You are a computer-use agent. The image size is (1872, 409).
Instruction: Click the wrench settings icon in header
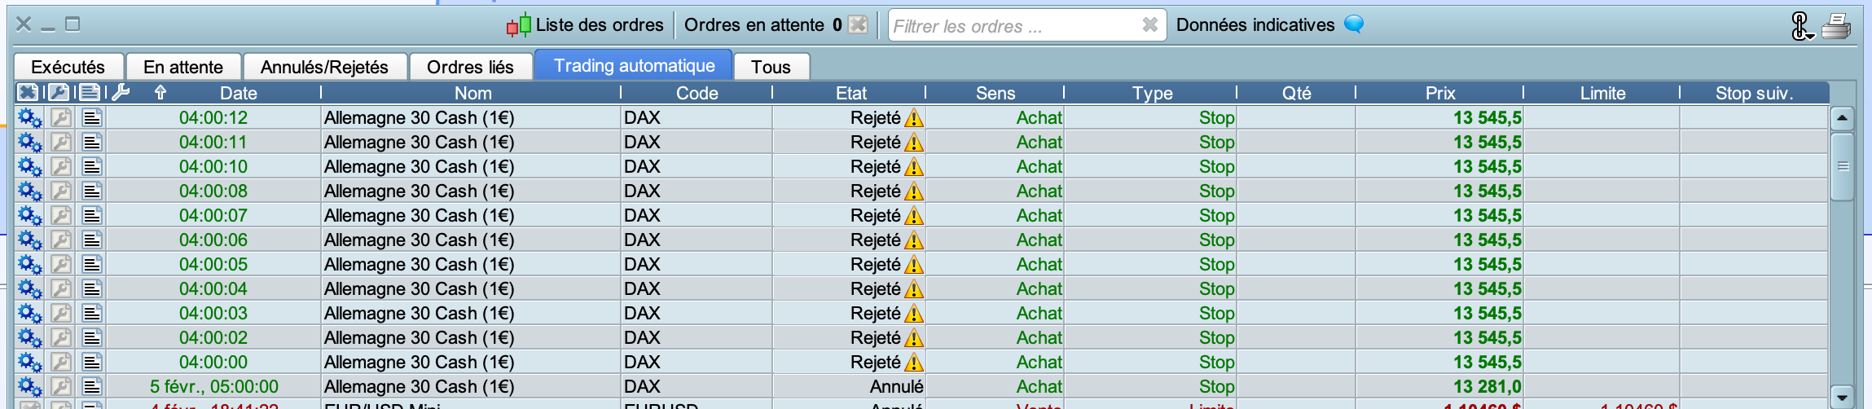point(121,92)
